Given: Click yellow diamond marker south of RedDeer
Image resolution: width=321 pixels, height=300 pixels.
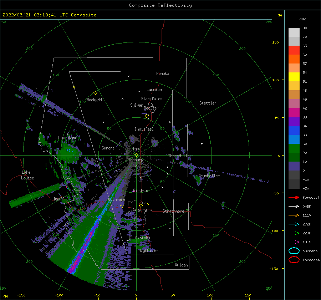Looking at the screenshot, I should tap(147, 116).
